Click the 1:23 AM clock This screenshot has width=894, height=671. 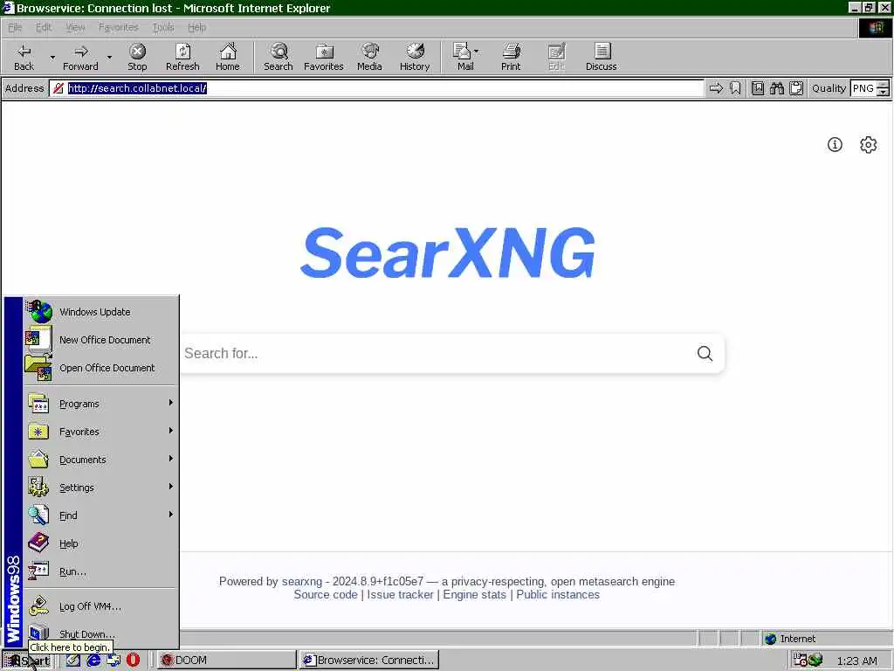click(x=857, y=661)
